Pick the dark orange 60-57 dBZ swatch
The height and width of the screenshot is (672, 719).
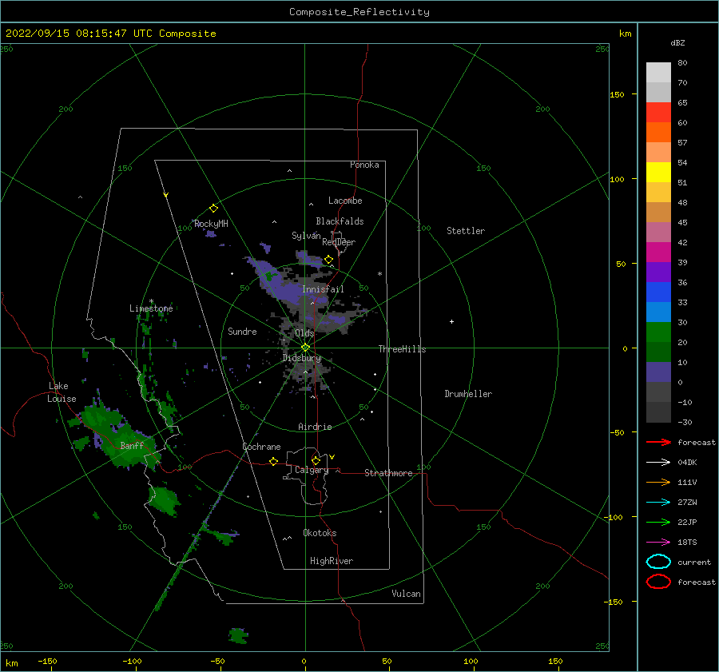(658, 132)
